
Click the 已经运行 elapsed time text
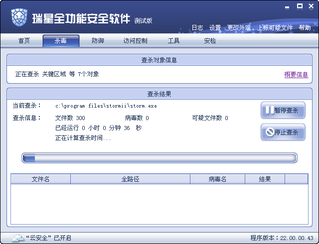(x=98, y=128)
